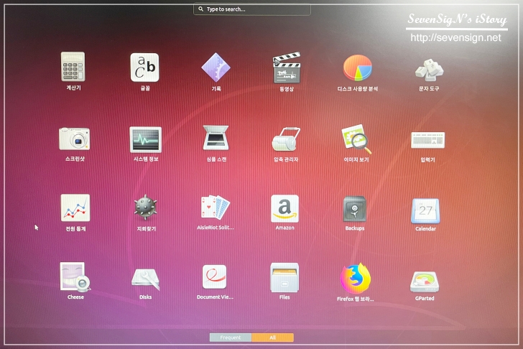
Task: Launch the Firefox web browser
Action: coord(355,279)
